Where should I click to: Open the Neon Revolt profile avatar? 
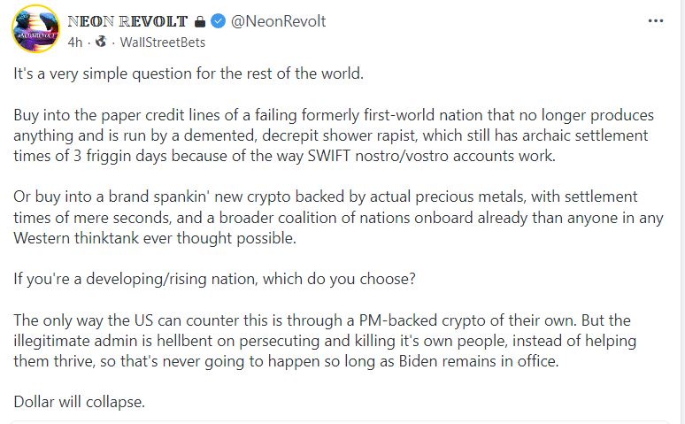(x=35, y=29)
